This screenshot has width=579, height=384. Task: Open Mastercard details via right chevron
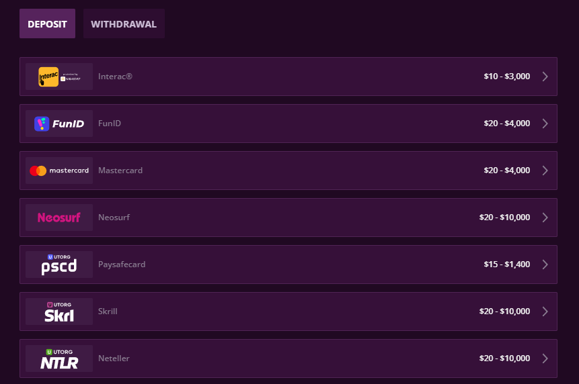click(545, 171)
